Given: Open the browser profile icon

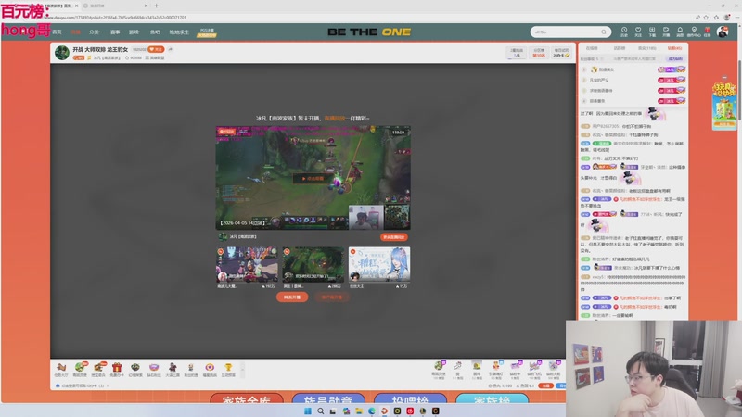Looking at the screenshot, I should pos(727,18).
